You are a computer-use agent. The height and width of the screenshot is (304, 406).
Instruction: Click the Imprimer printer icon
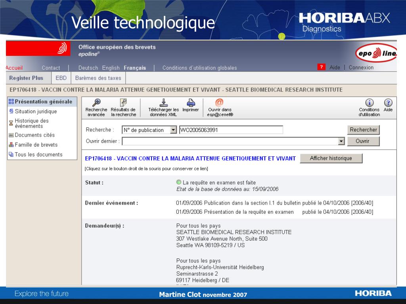(x=191, y=103)
